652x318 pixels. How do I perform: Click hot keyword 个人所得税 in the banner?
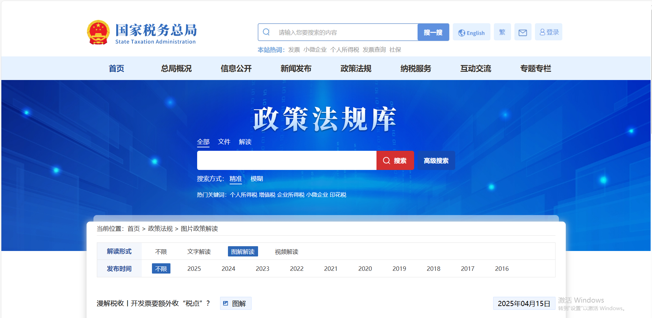[243, 195]
